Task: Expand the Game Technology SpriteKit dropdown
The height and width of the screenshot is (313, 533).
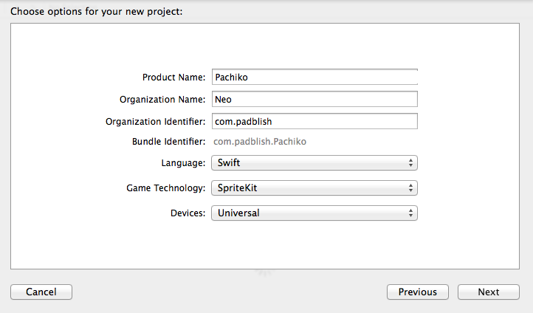Action: (314, 188)
